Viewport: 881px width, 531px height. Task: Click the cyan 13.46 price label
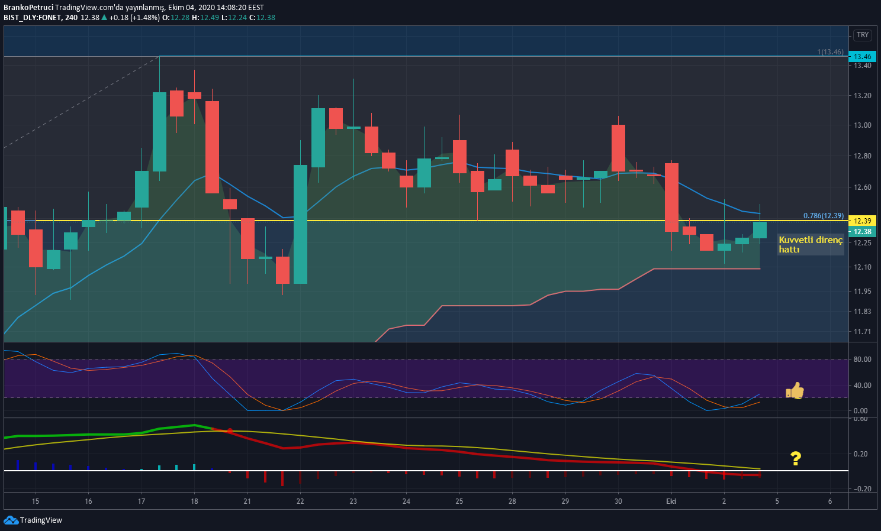[862, 57]
